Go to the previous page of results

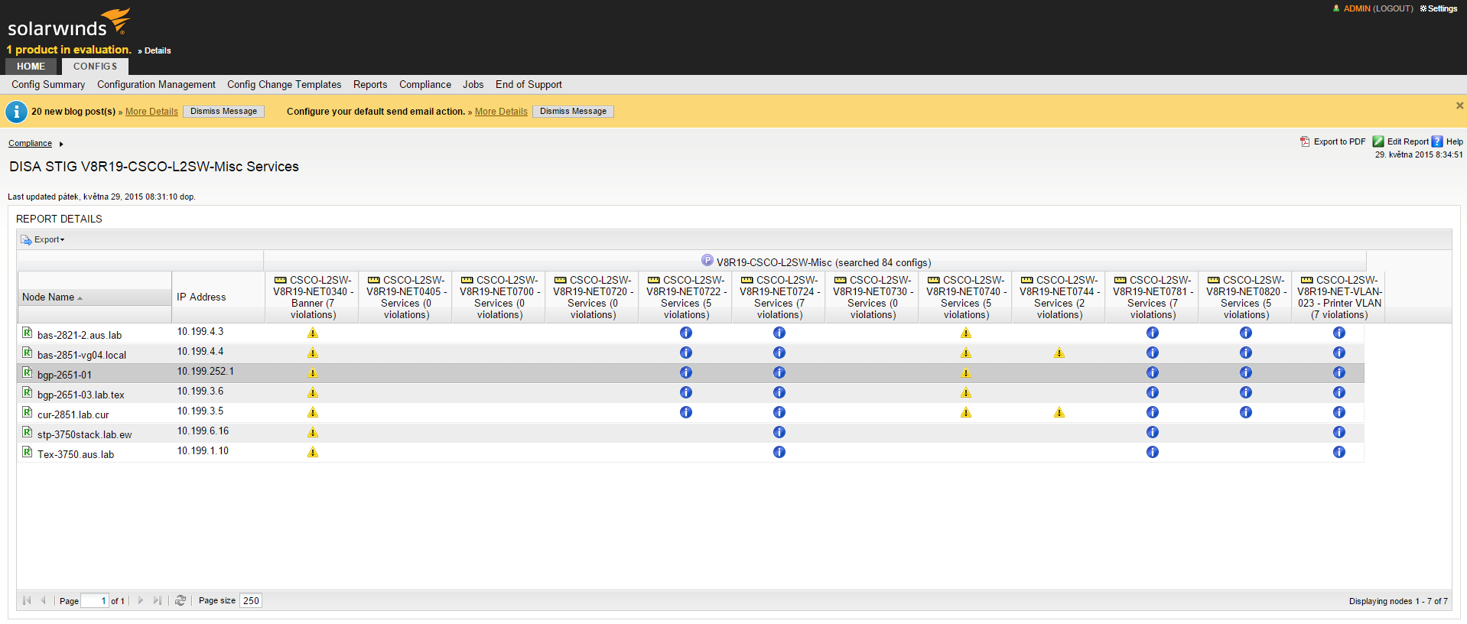[44, 600]
